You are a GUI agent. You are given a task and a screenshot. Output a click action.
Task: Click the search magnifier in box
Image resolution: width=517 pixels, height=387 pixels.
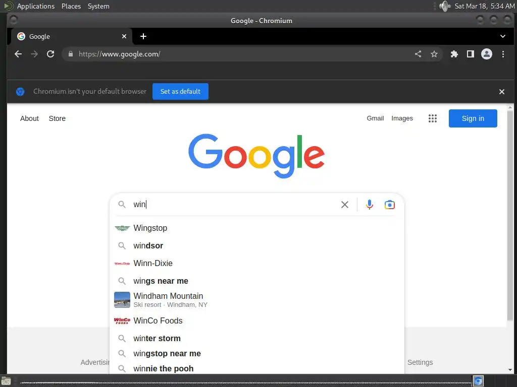tap(122, 205)
